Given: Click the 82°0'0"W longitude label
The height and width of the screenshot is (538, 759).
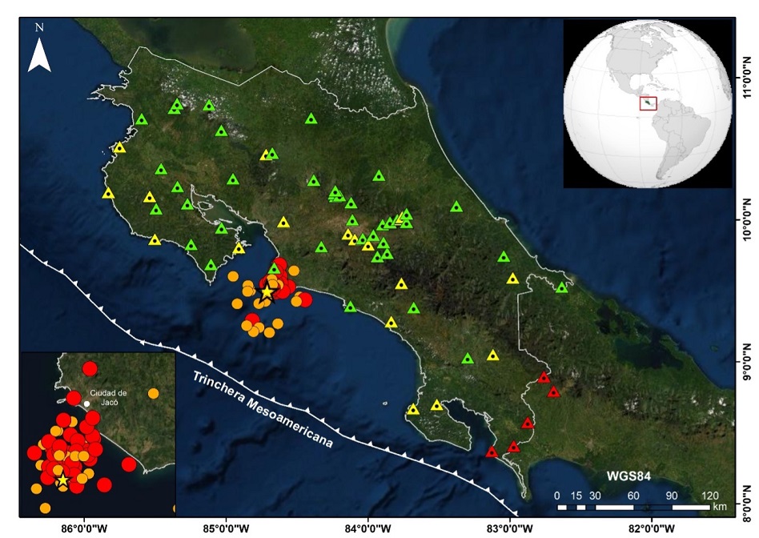Looking at the screenshot, I should click(x=652, y=528).
